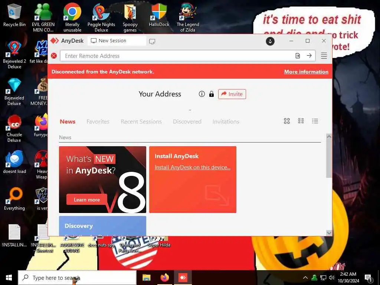Image resolution: width=380 pixels, height=285 pixels.
Task: Click the file transfer browse icon
Action: 298,56
